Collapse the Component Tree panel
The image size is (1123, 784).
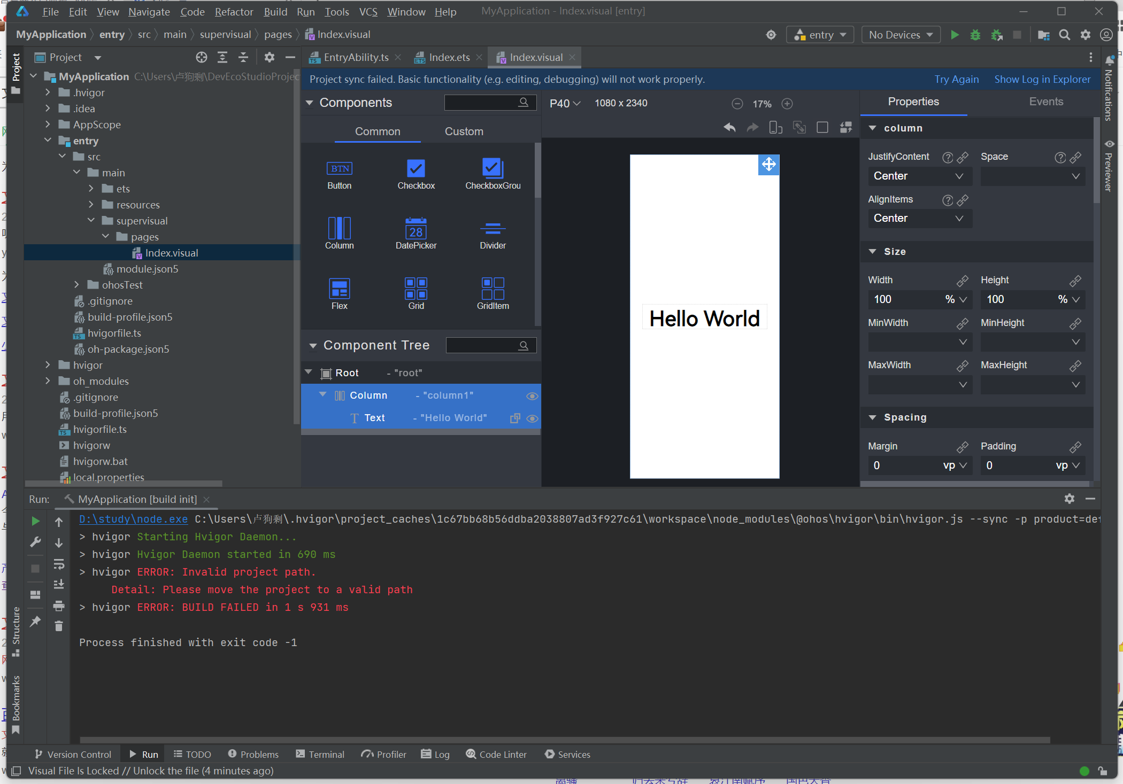pyautogui.click(x=313, y=346)
